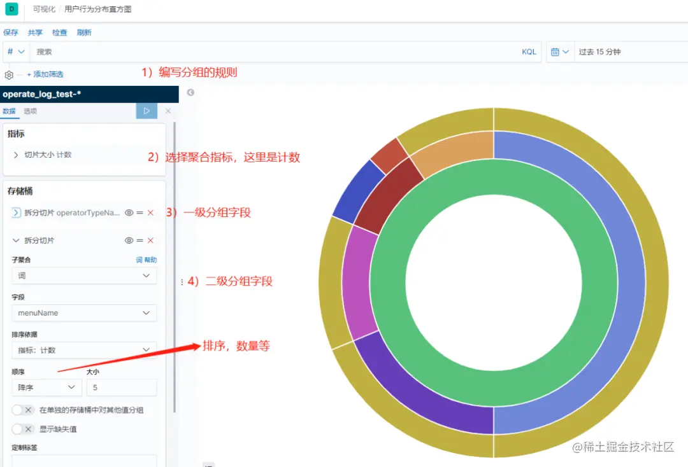Viewport: 688px width, 467px height.
Task: Click the filter options gear icon
Action: tap(9, 75)
